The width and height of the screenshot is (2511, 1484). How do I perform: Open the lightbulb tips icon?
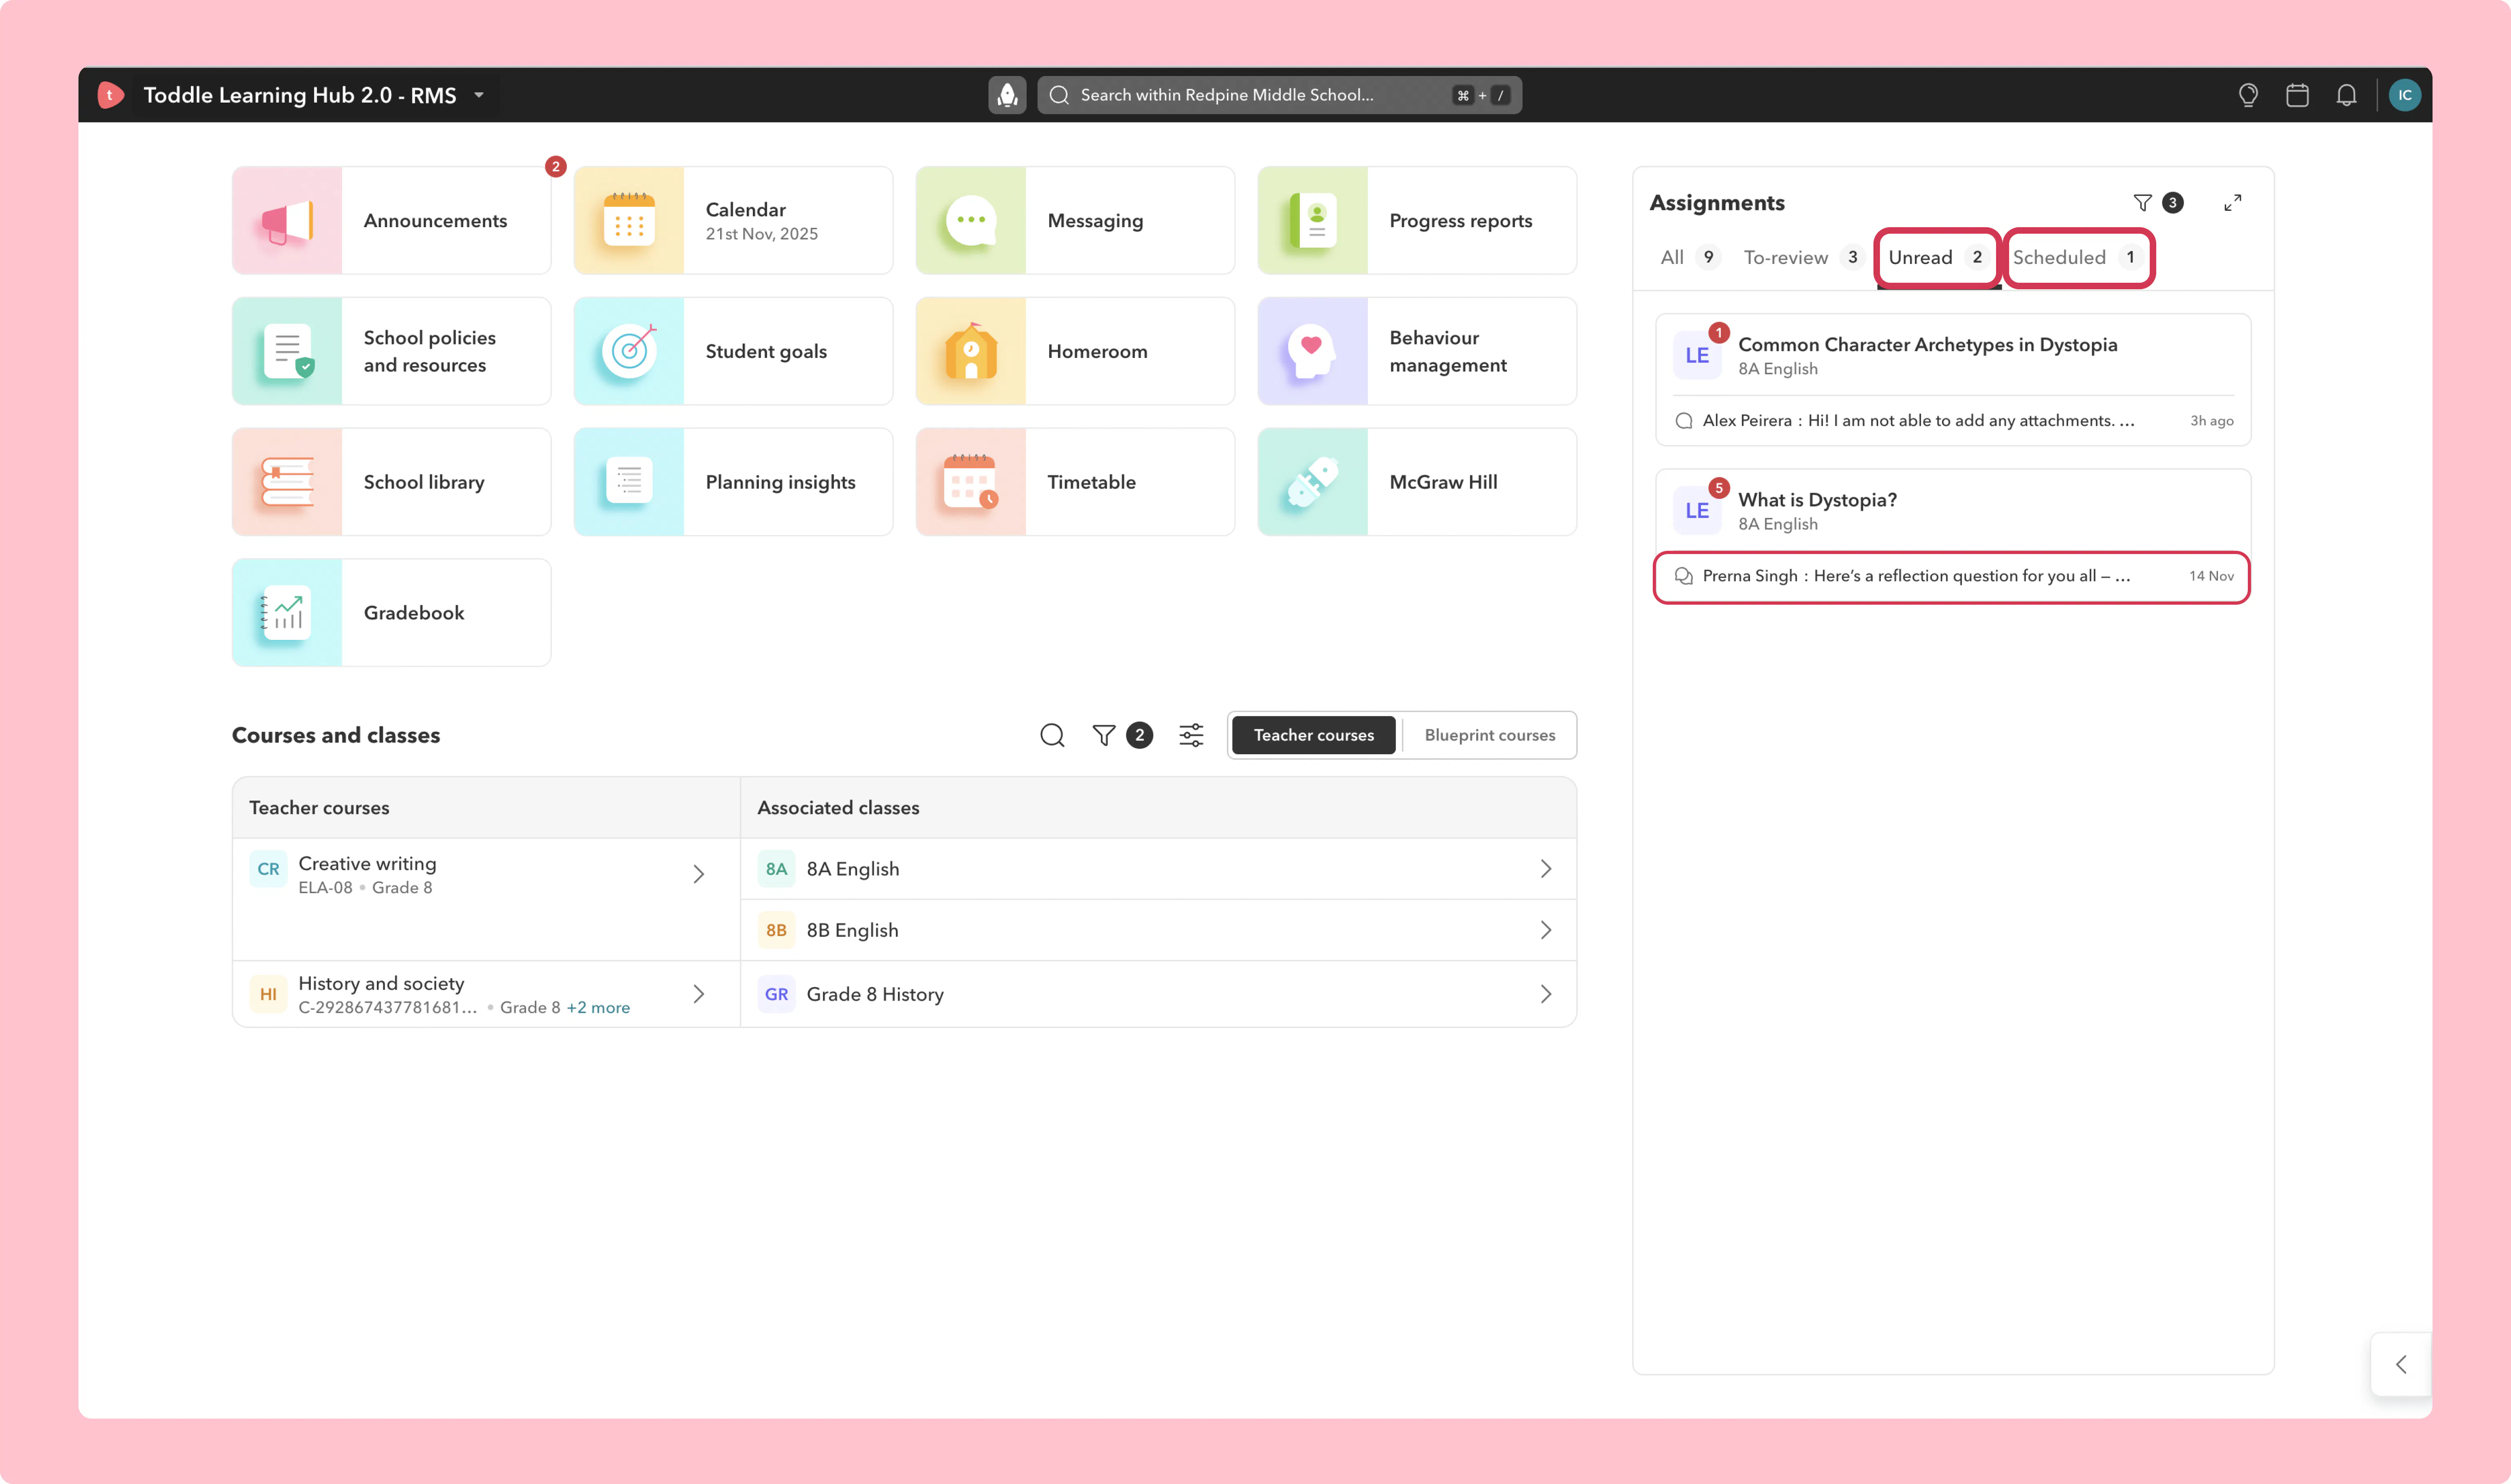2248,95
